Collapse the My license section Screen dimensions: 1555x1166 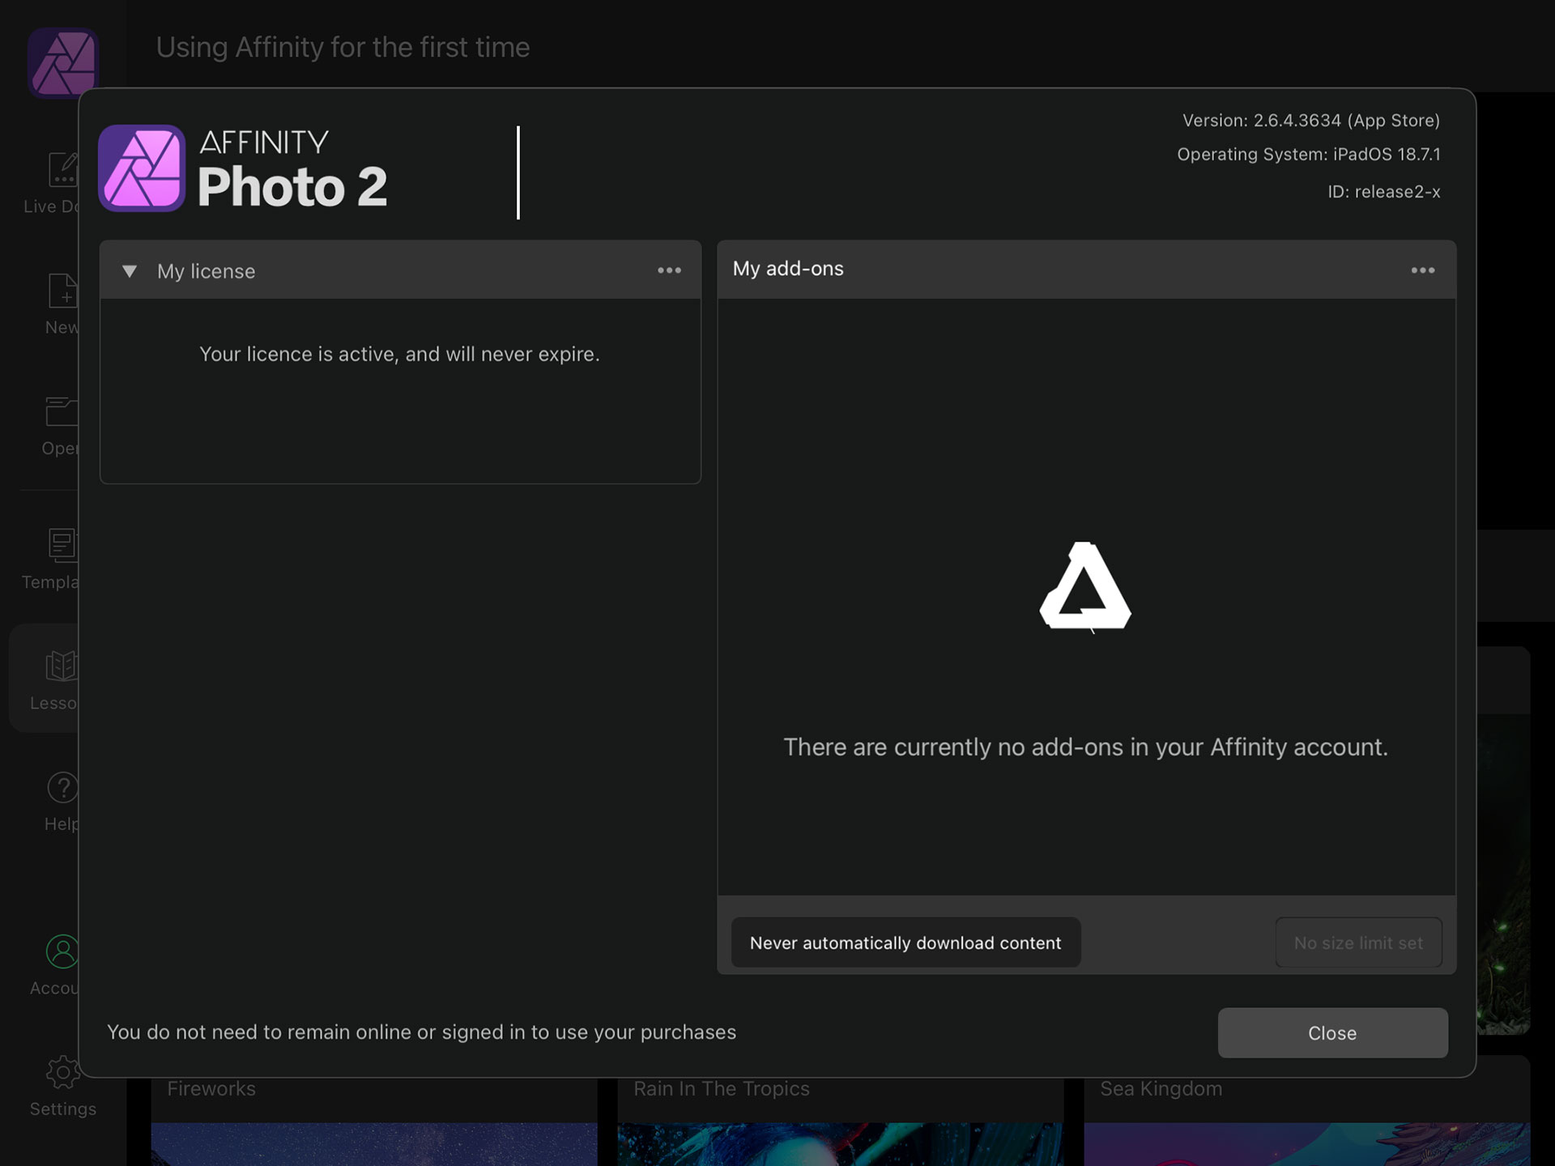(x=130, y=271)
